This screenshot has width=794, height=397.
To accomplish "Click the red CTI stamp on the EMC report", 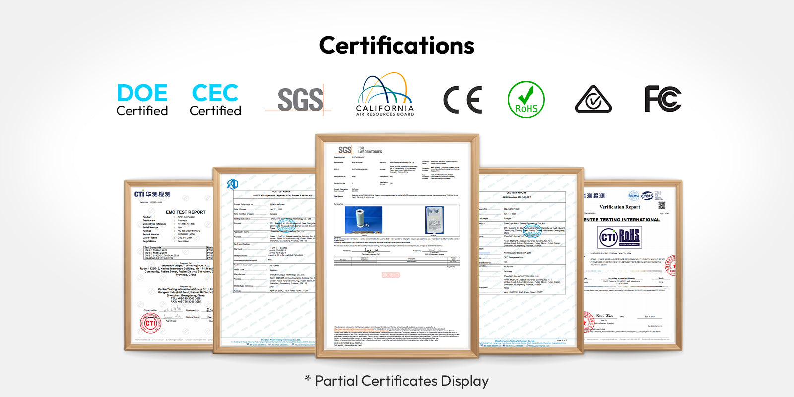I will (150, 323).
